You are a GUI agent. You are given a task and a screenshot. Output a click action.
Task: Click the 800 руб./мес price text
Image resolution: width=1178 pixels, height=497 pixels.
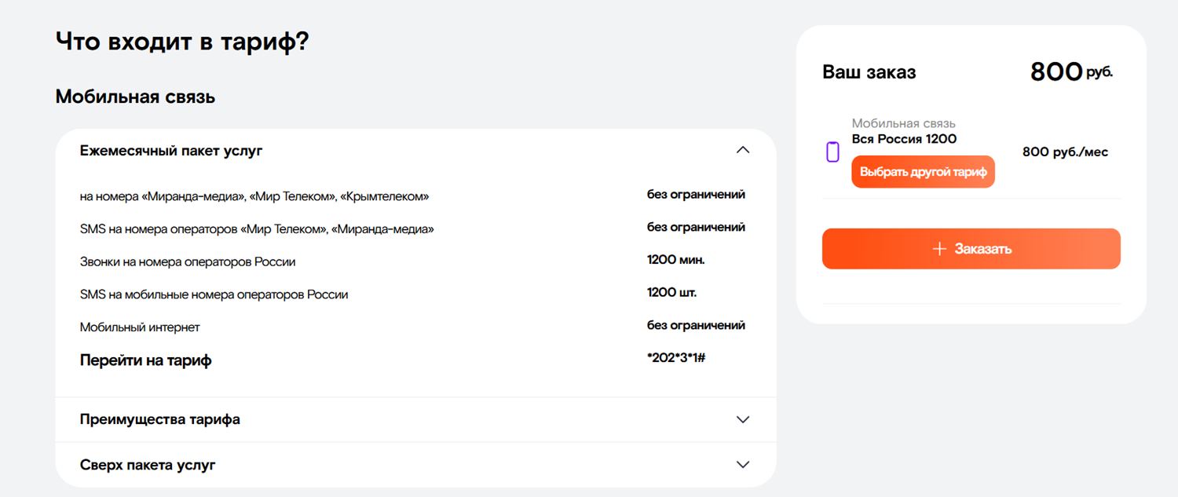(x=1065, y=152)
